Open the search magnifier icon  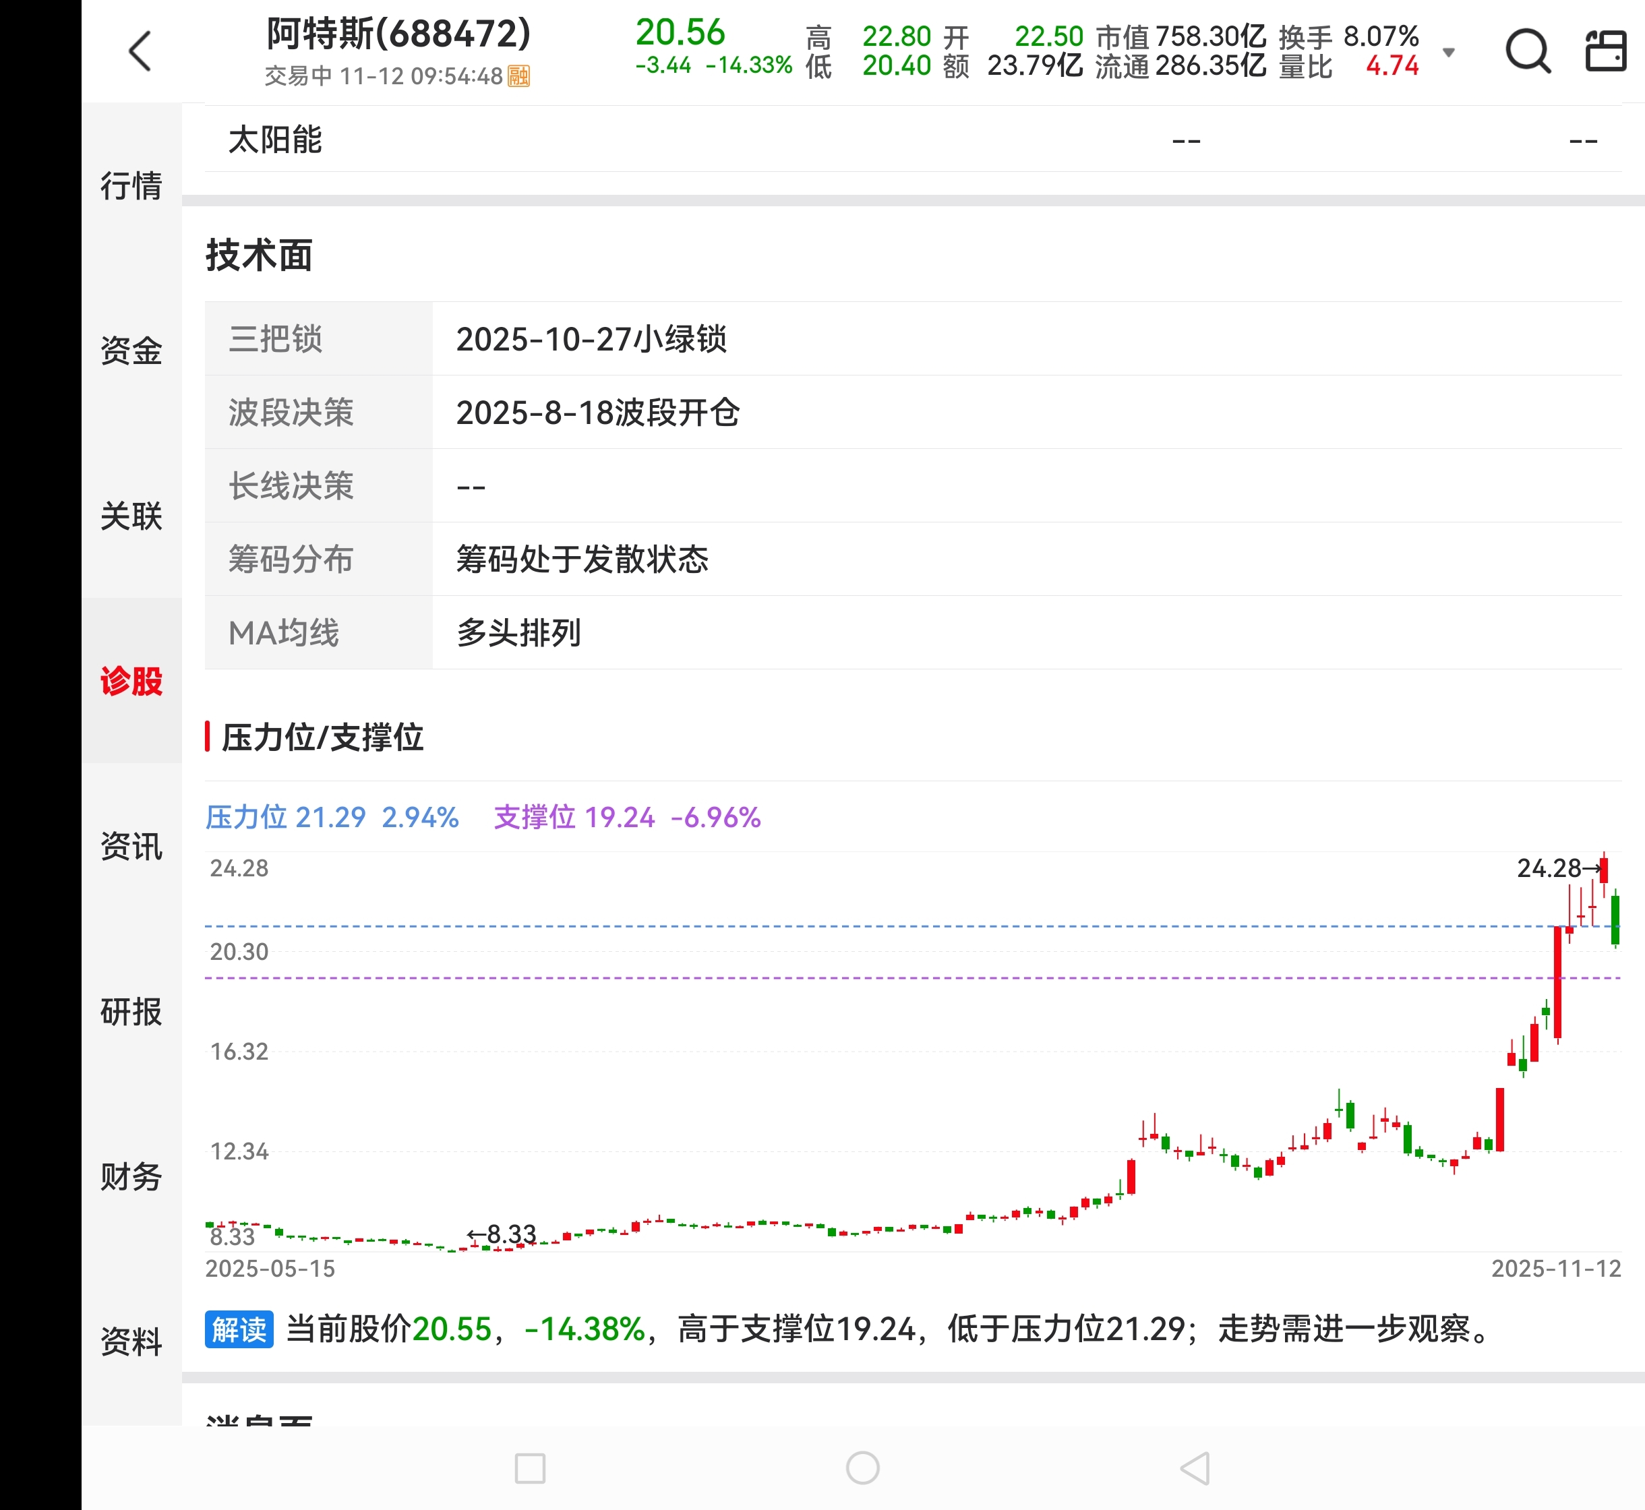(1527, 51)
